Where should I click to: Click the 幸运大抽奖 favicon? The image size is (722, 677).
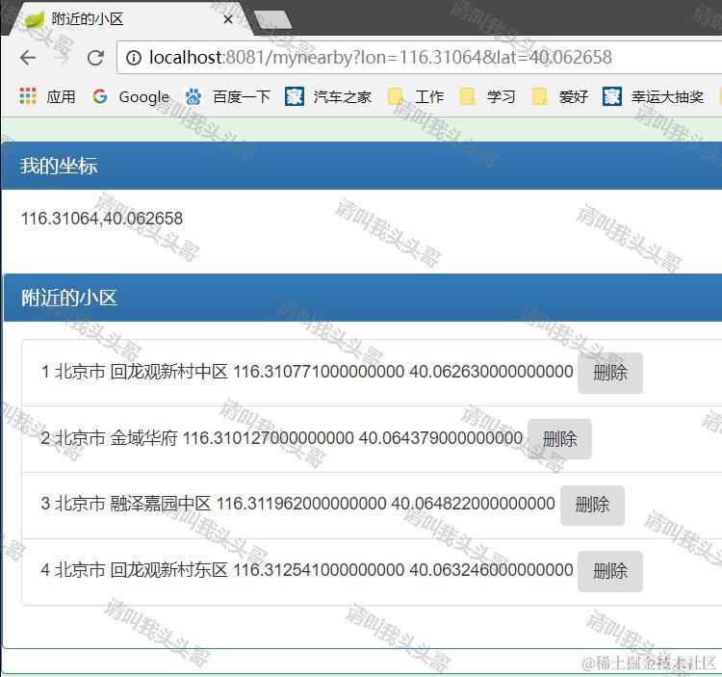tap(612, 96)
